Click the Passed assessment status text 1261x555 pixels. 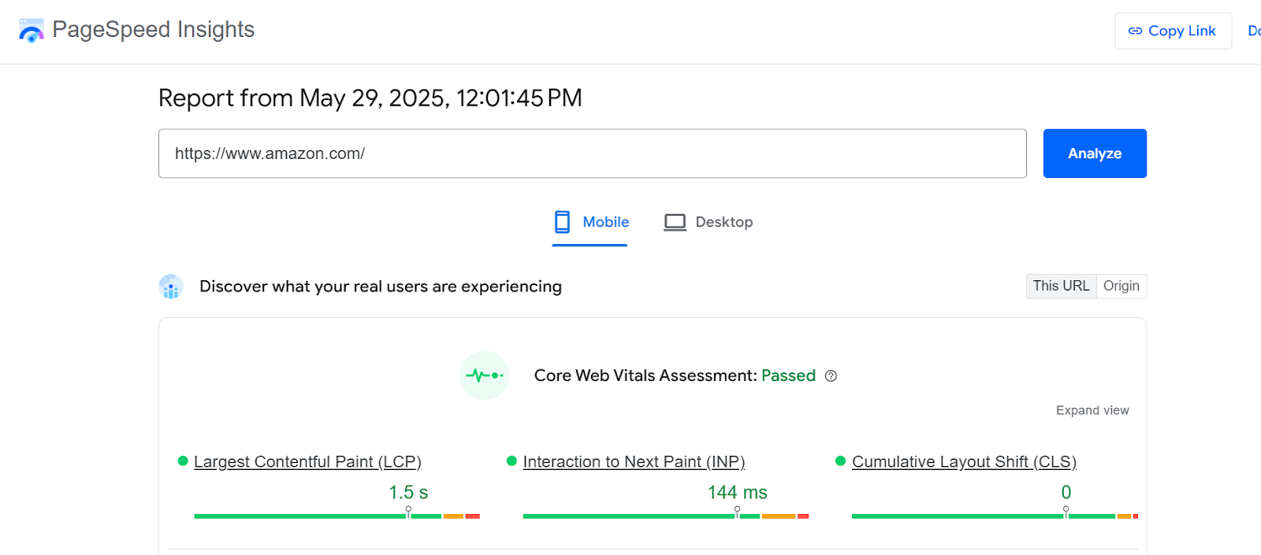(788, 376)
